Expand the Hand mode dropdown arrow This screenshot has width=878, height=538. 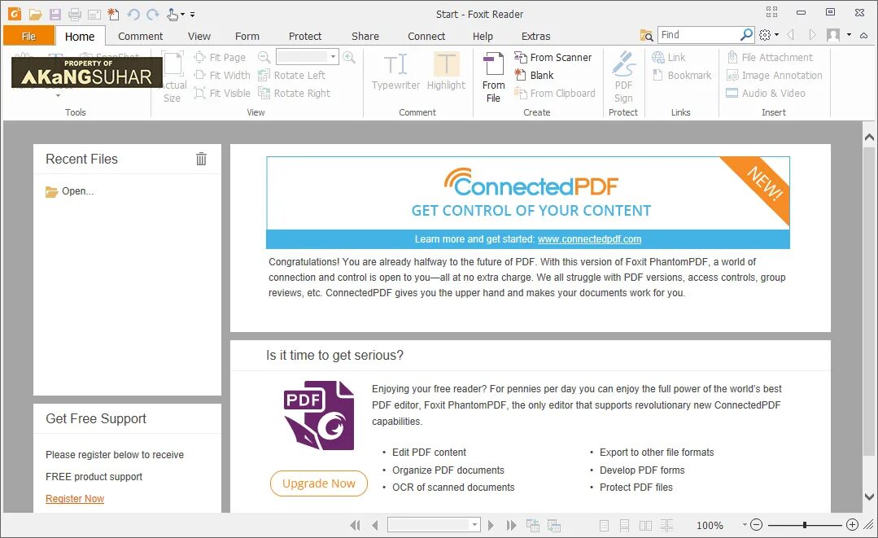pos(182,15)
